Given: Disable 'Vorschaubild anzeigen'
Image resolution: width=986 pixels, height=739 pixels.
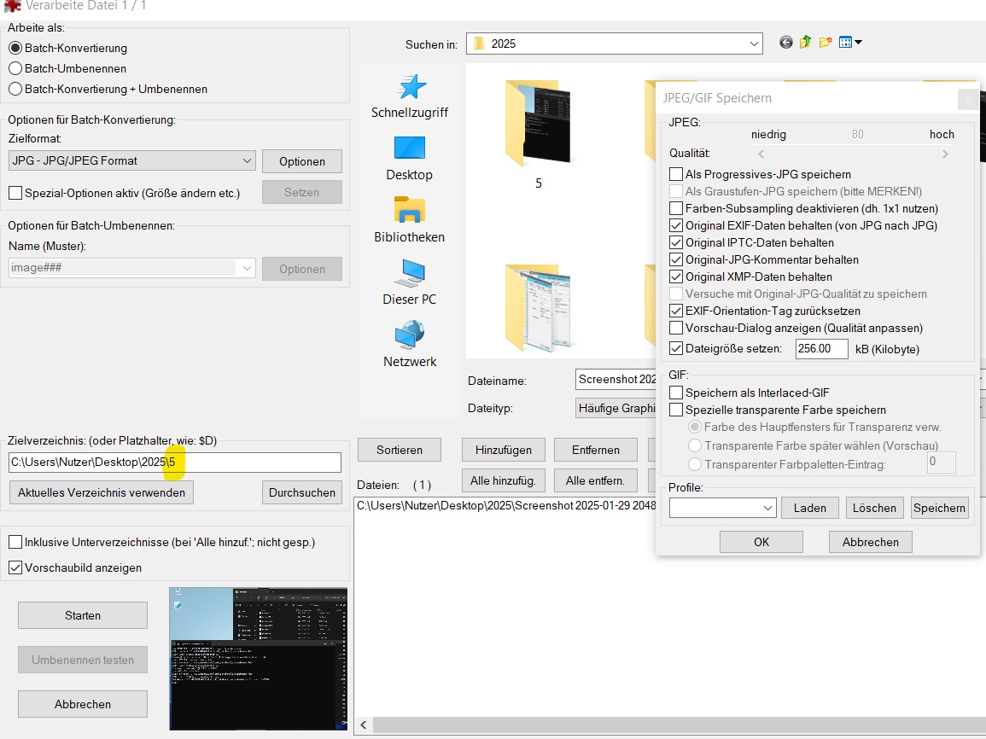Looking at the screenshot, I should 15,567.
